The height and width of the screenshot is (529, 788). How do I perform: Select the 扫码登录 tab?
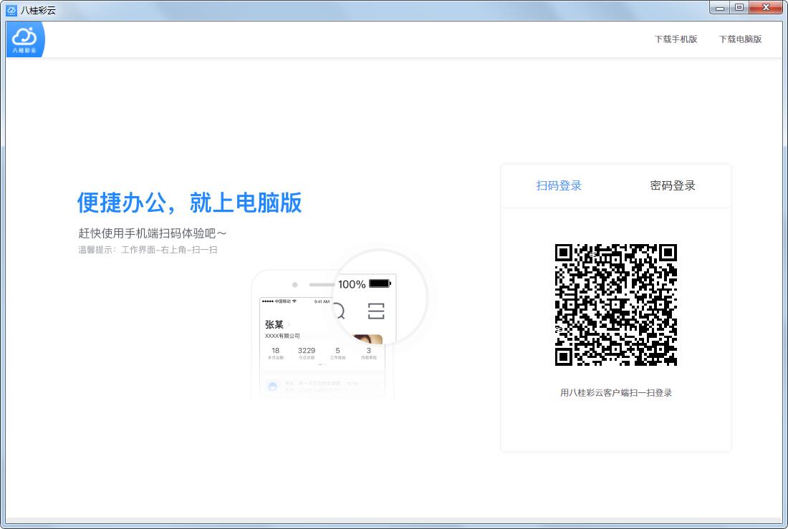[559, 185]
